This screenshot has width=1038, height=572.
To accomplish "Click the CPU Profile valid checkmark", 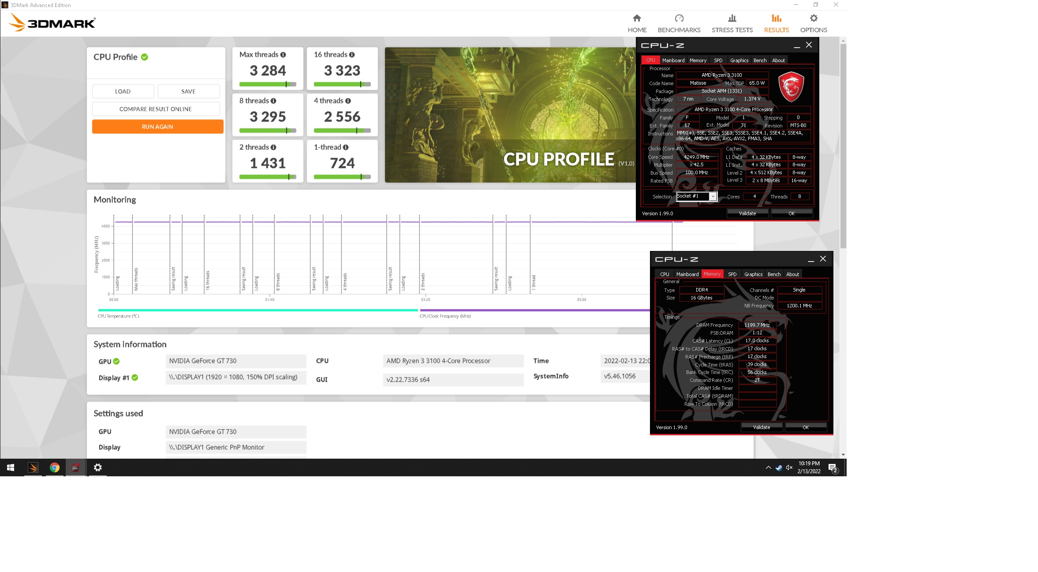I will (145, 57).
